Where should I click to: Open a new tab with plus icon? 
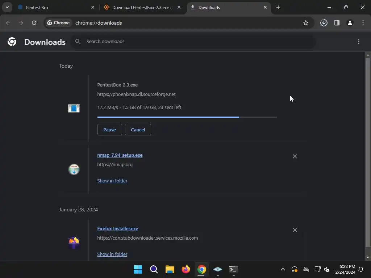(x=278, y=7)
